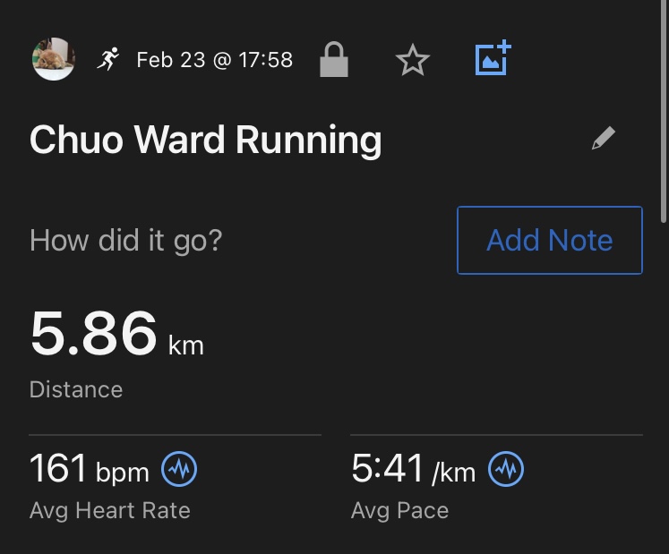Click the running activity type icon

(108, 59)
